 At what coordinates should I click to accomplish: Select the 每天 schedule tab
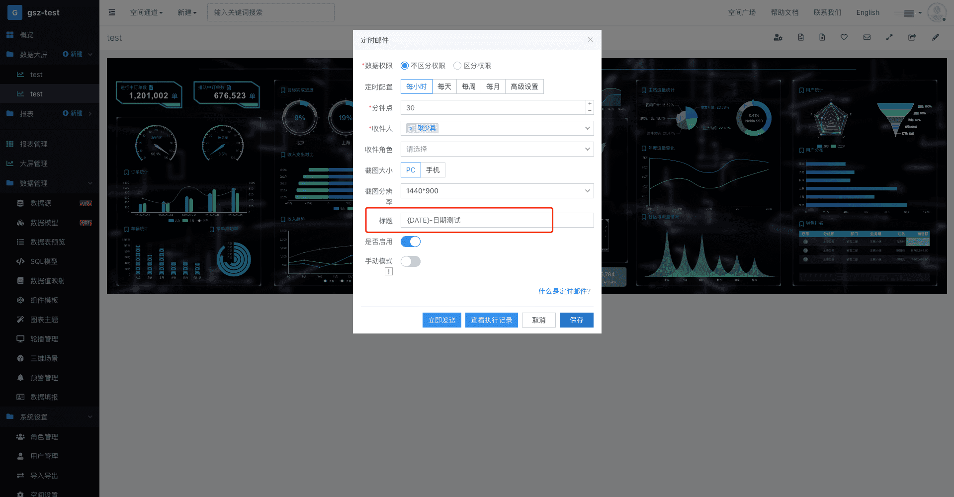pyautogui.click(x=444, y=86)
